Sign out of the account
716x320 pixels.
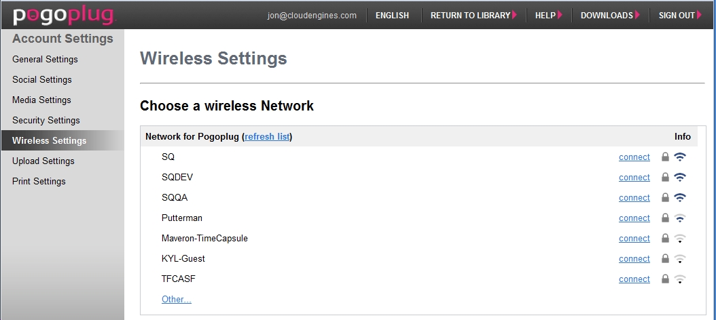pos(680,16)
